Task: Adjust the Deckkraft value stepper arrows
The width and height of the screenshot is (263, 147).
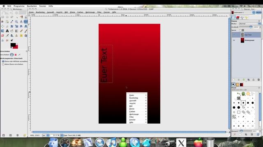Action: tap(260, 27)
